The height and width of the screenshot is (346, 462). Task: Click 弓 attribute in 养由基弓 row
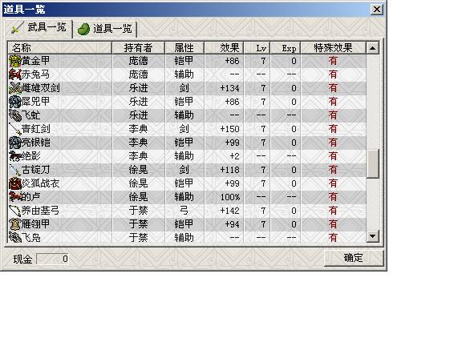point(184,211)
